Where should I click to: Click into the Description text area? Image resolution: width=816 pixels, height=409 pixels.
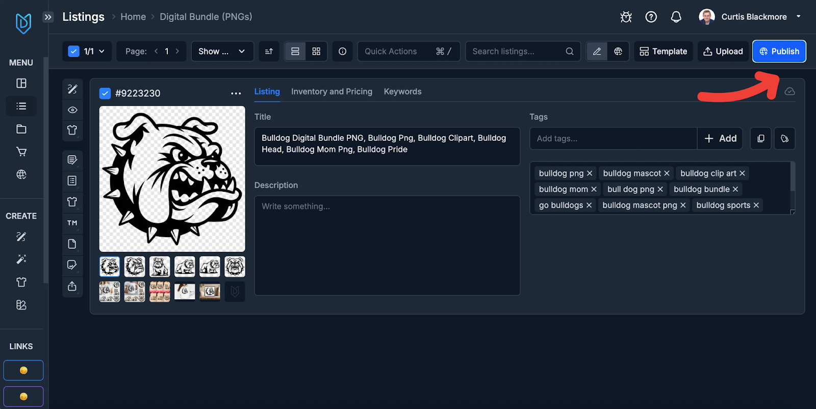coord(387,245)
